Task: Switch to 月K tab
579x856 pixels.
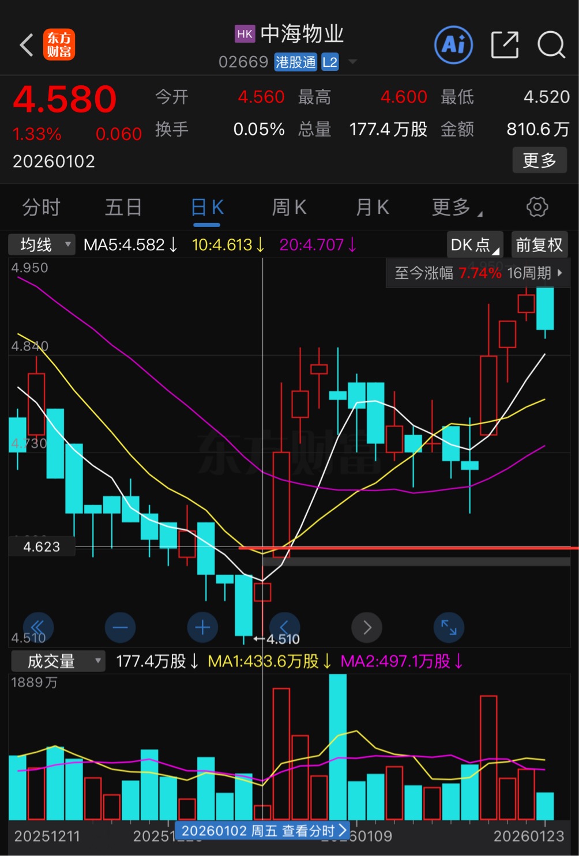Action: pos(373,207)
